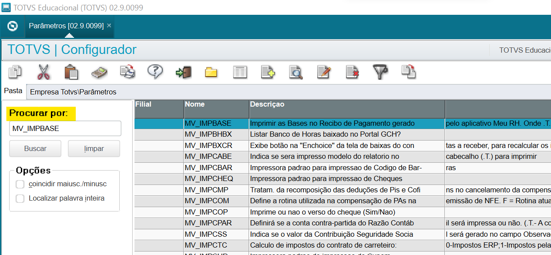Screen dimensions: 551x255
Task: Select row MV_IMPCOP
Action: [343, 212]
